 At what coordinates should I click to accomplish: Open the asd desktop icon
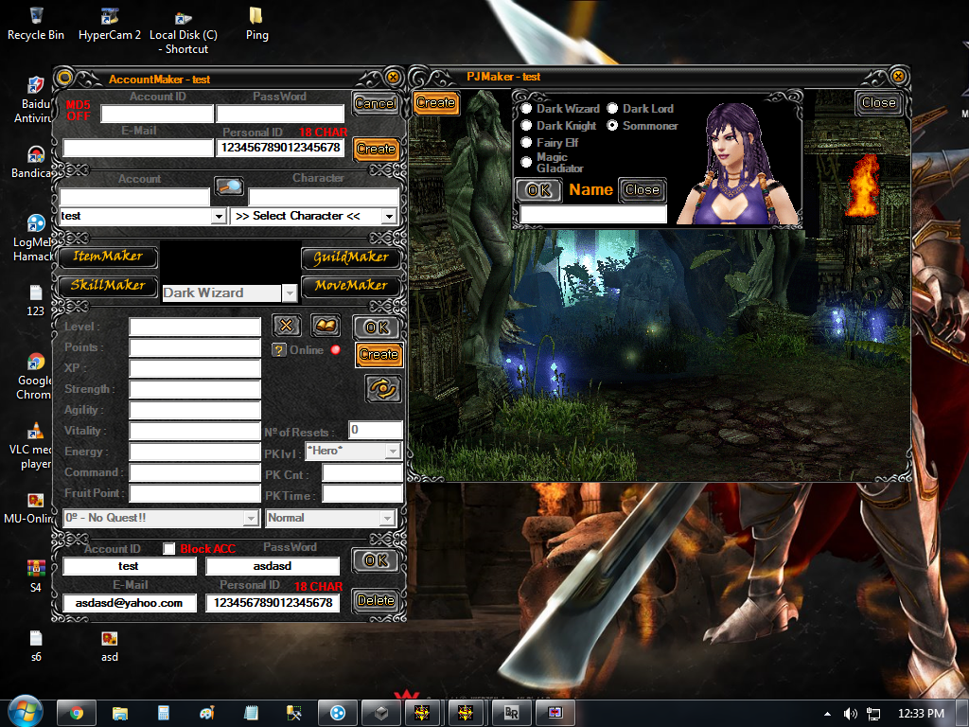[x=110, y=646]
